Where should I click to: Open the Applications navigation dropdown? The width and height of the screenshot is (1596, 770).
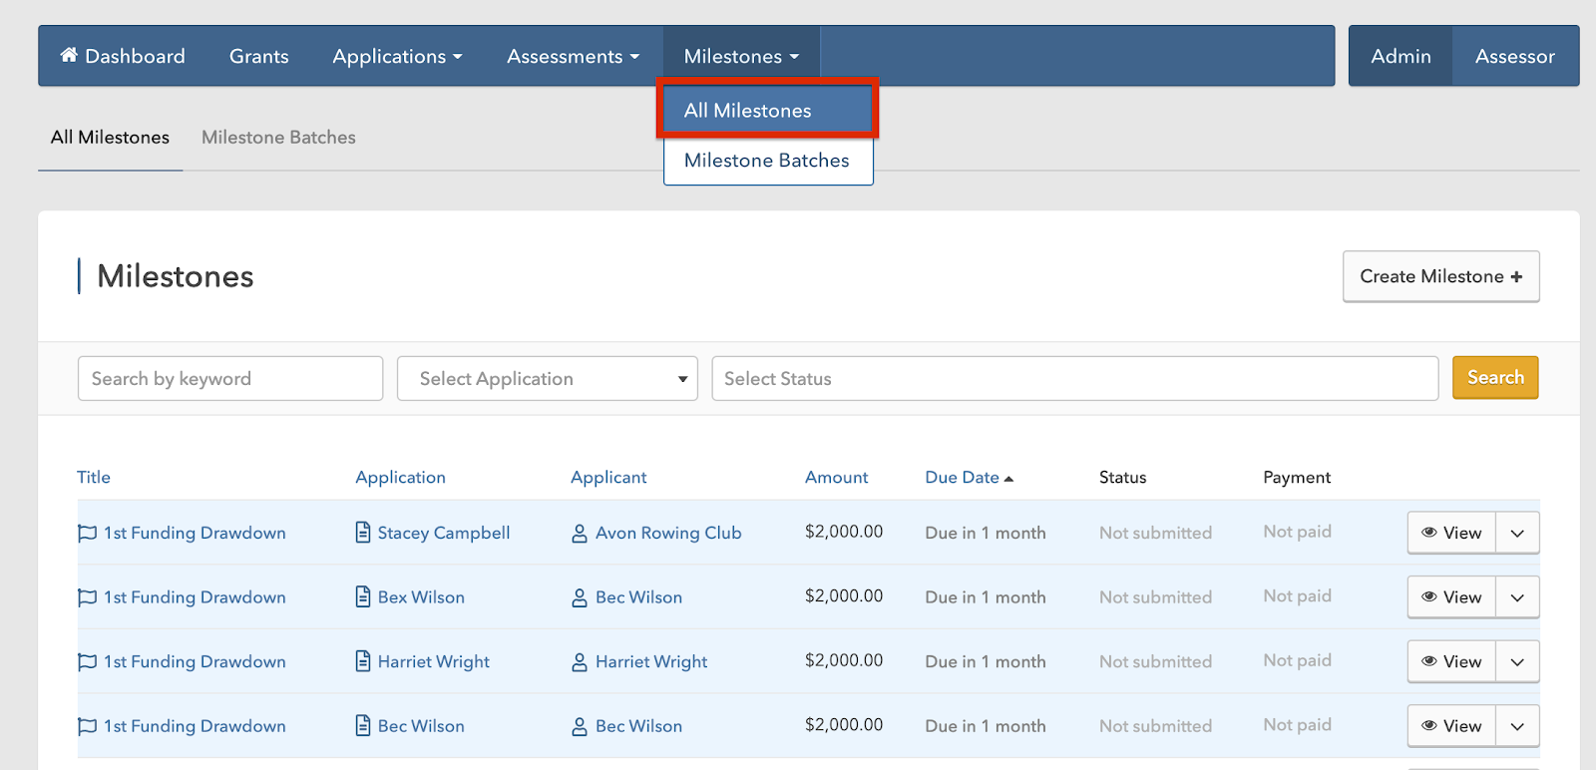tap(397, 57)
